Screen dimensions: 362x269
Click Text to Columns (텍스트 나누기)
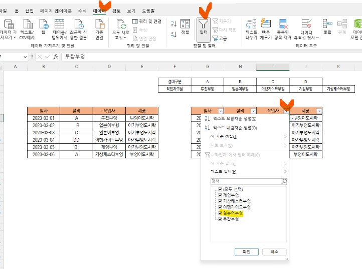251,29
